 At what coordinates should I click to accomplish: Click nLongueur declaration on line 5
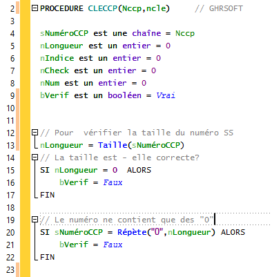click(x=61, y=46)
